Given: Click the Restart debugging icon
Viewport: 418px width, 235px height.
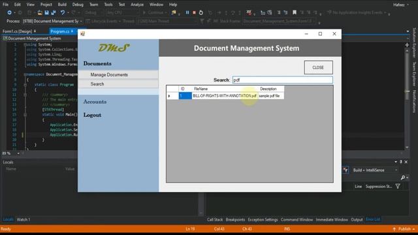Looking at the screenshot, I should pos(201,12).
